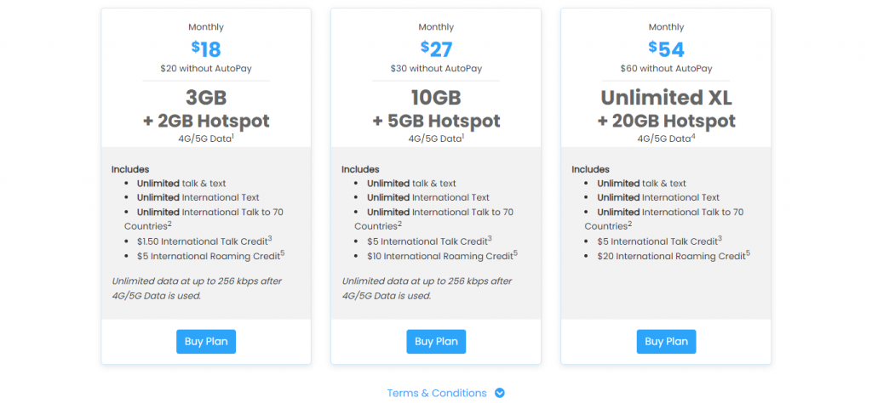872x403 pixels.
Task: Click the $27 monthly price
Action: click(x=436, y=49)
